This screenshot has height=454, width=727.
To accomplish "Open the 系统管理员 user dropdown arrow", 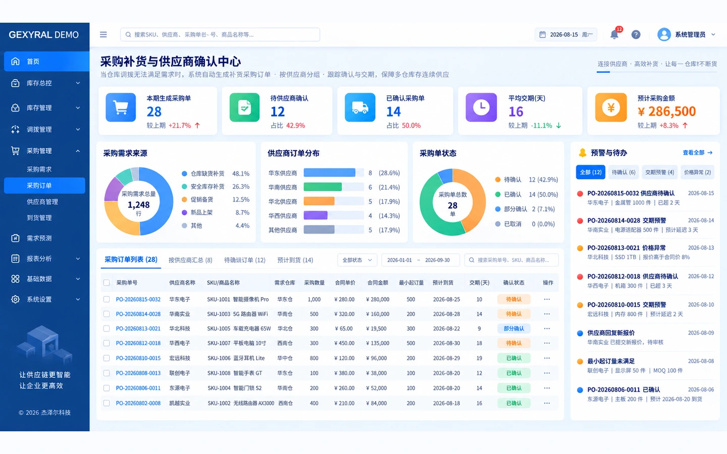I will (713, 34).
